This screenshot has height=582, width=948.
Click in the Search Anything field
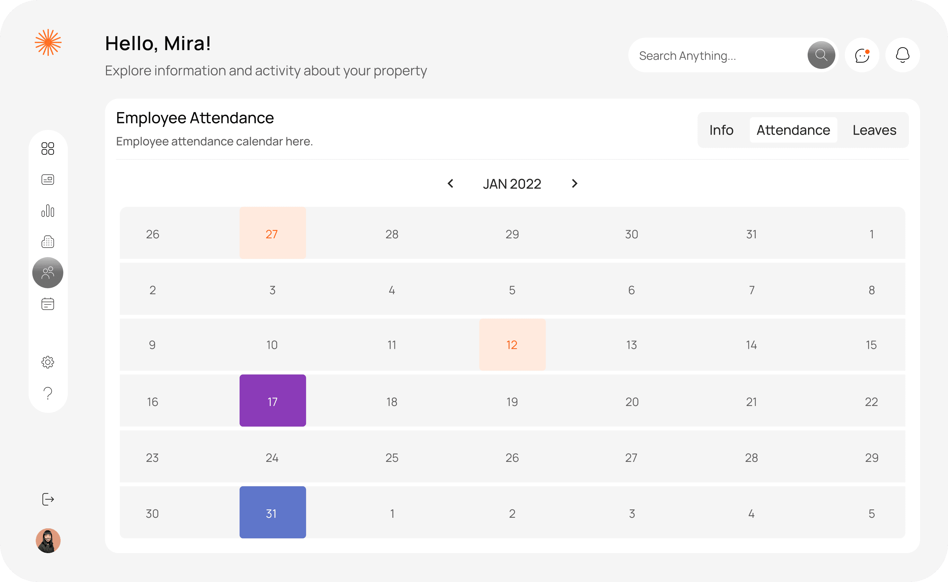tap(715, 56)
